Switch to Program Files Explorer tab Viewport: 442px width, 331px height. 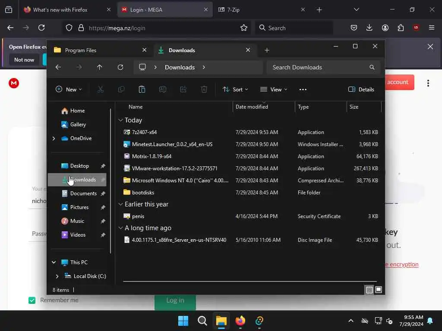(100, 50)
